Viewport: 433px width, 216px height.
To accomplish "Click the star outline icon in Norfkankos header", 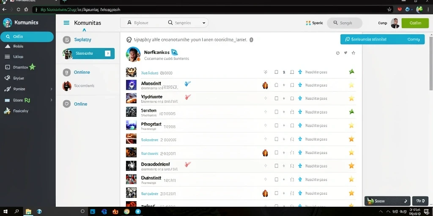I will (353, 53).
